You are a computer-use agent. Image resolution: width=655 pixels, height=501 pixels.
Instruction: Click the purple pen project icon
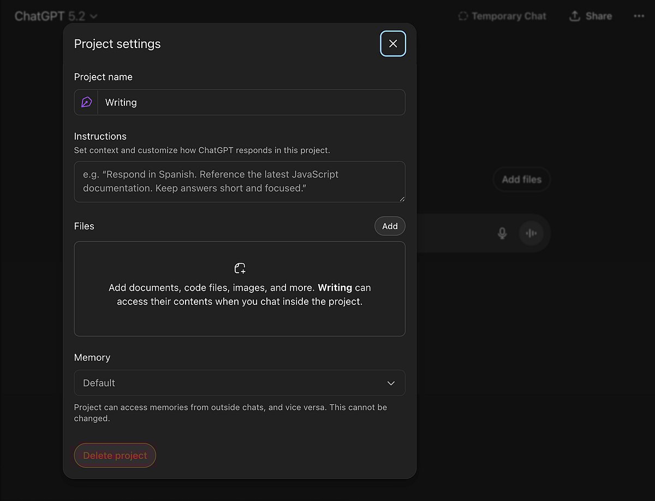[86, 102]
